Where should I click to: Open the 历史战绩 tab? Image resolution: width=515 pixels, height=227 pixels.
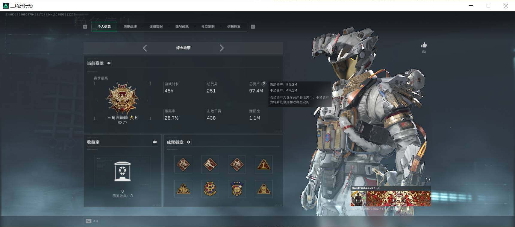(x=130, y=27)
